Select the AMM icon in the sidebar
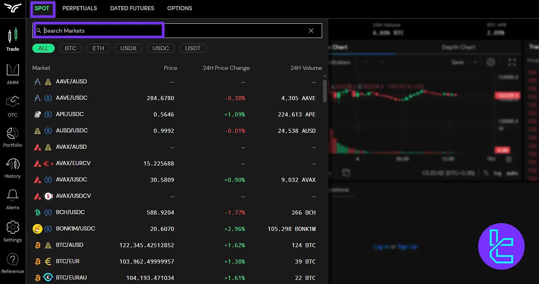539x284 pixels. [x=12, y=74]
